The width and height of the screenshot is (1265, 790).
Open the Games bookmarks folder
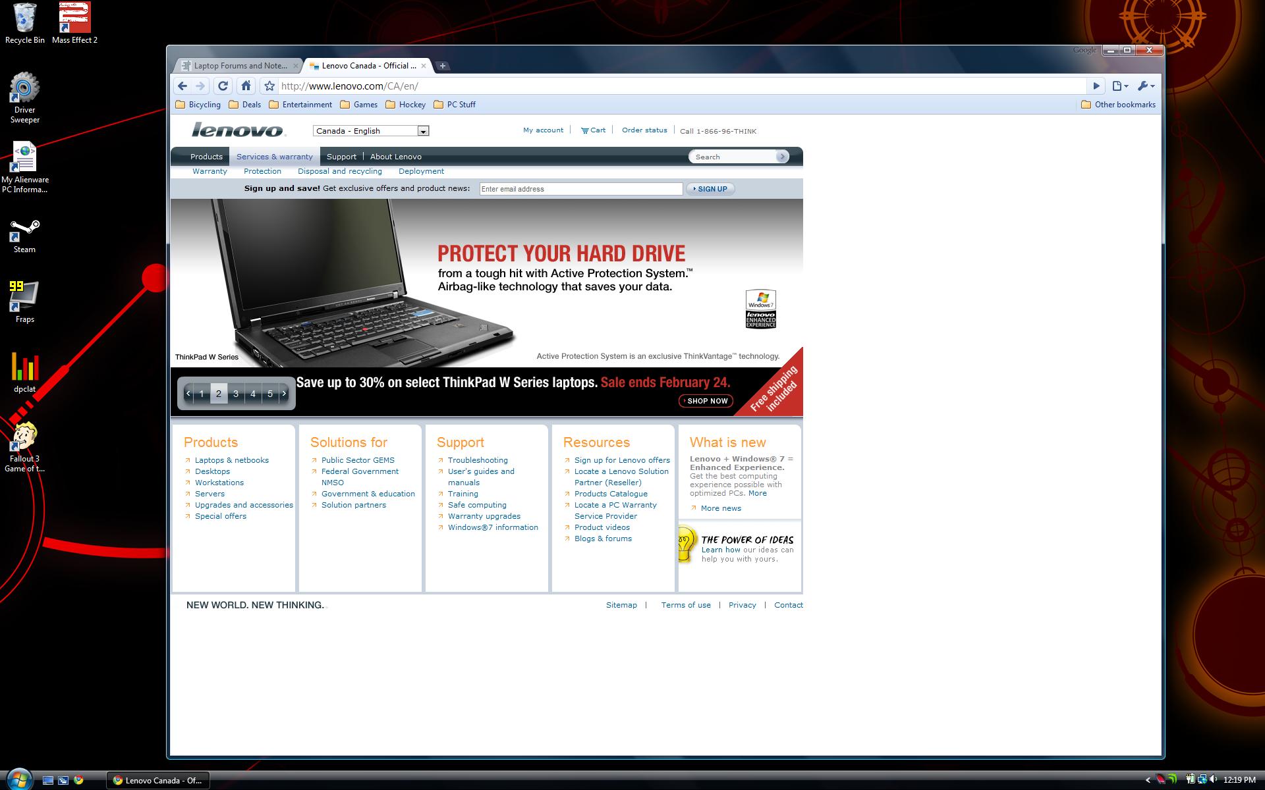pyautogui.click(x=359, y=105)
